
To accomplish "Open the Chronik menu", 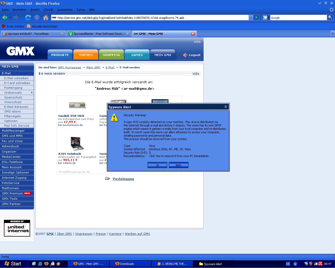I will coord(48,10).
